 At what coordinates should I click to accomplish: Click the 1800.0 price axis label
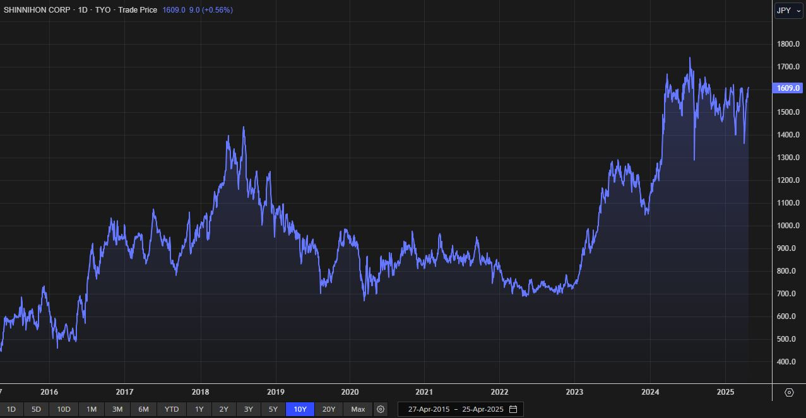point(790,44)
